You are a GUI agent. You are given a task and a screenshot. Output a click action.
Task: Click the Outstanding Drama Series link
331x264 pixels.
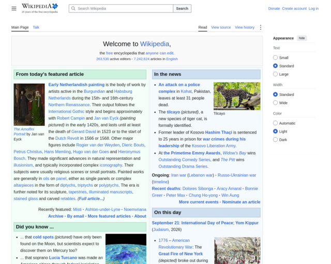pyautogui.click(x=183, y=167)
